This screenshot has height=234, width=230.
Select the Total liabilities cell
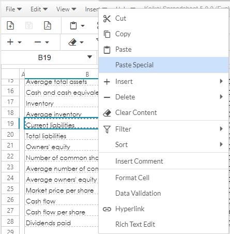[x=62, y=136]
